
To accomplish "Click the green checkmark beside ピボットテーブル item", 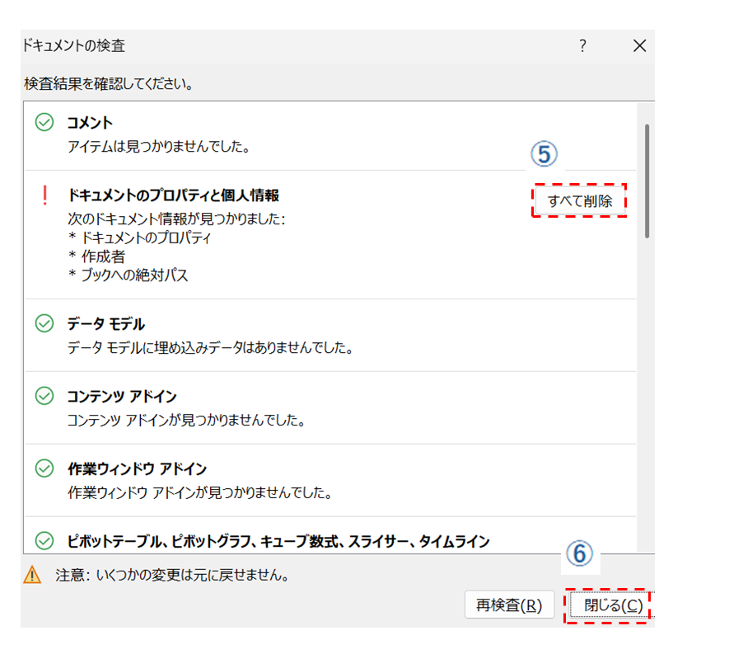I will point(44,541).
